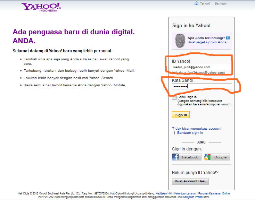Open the Yahoo! homepage link

point(205,3)
